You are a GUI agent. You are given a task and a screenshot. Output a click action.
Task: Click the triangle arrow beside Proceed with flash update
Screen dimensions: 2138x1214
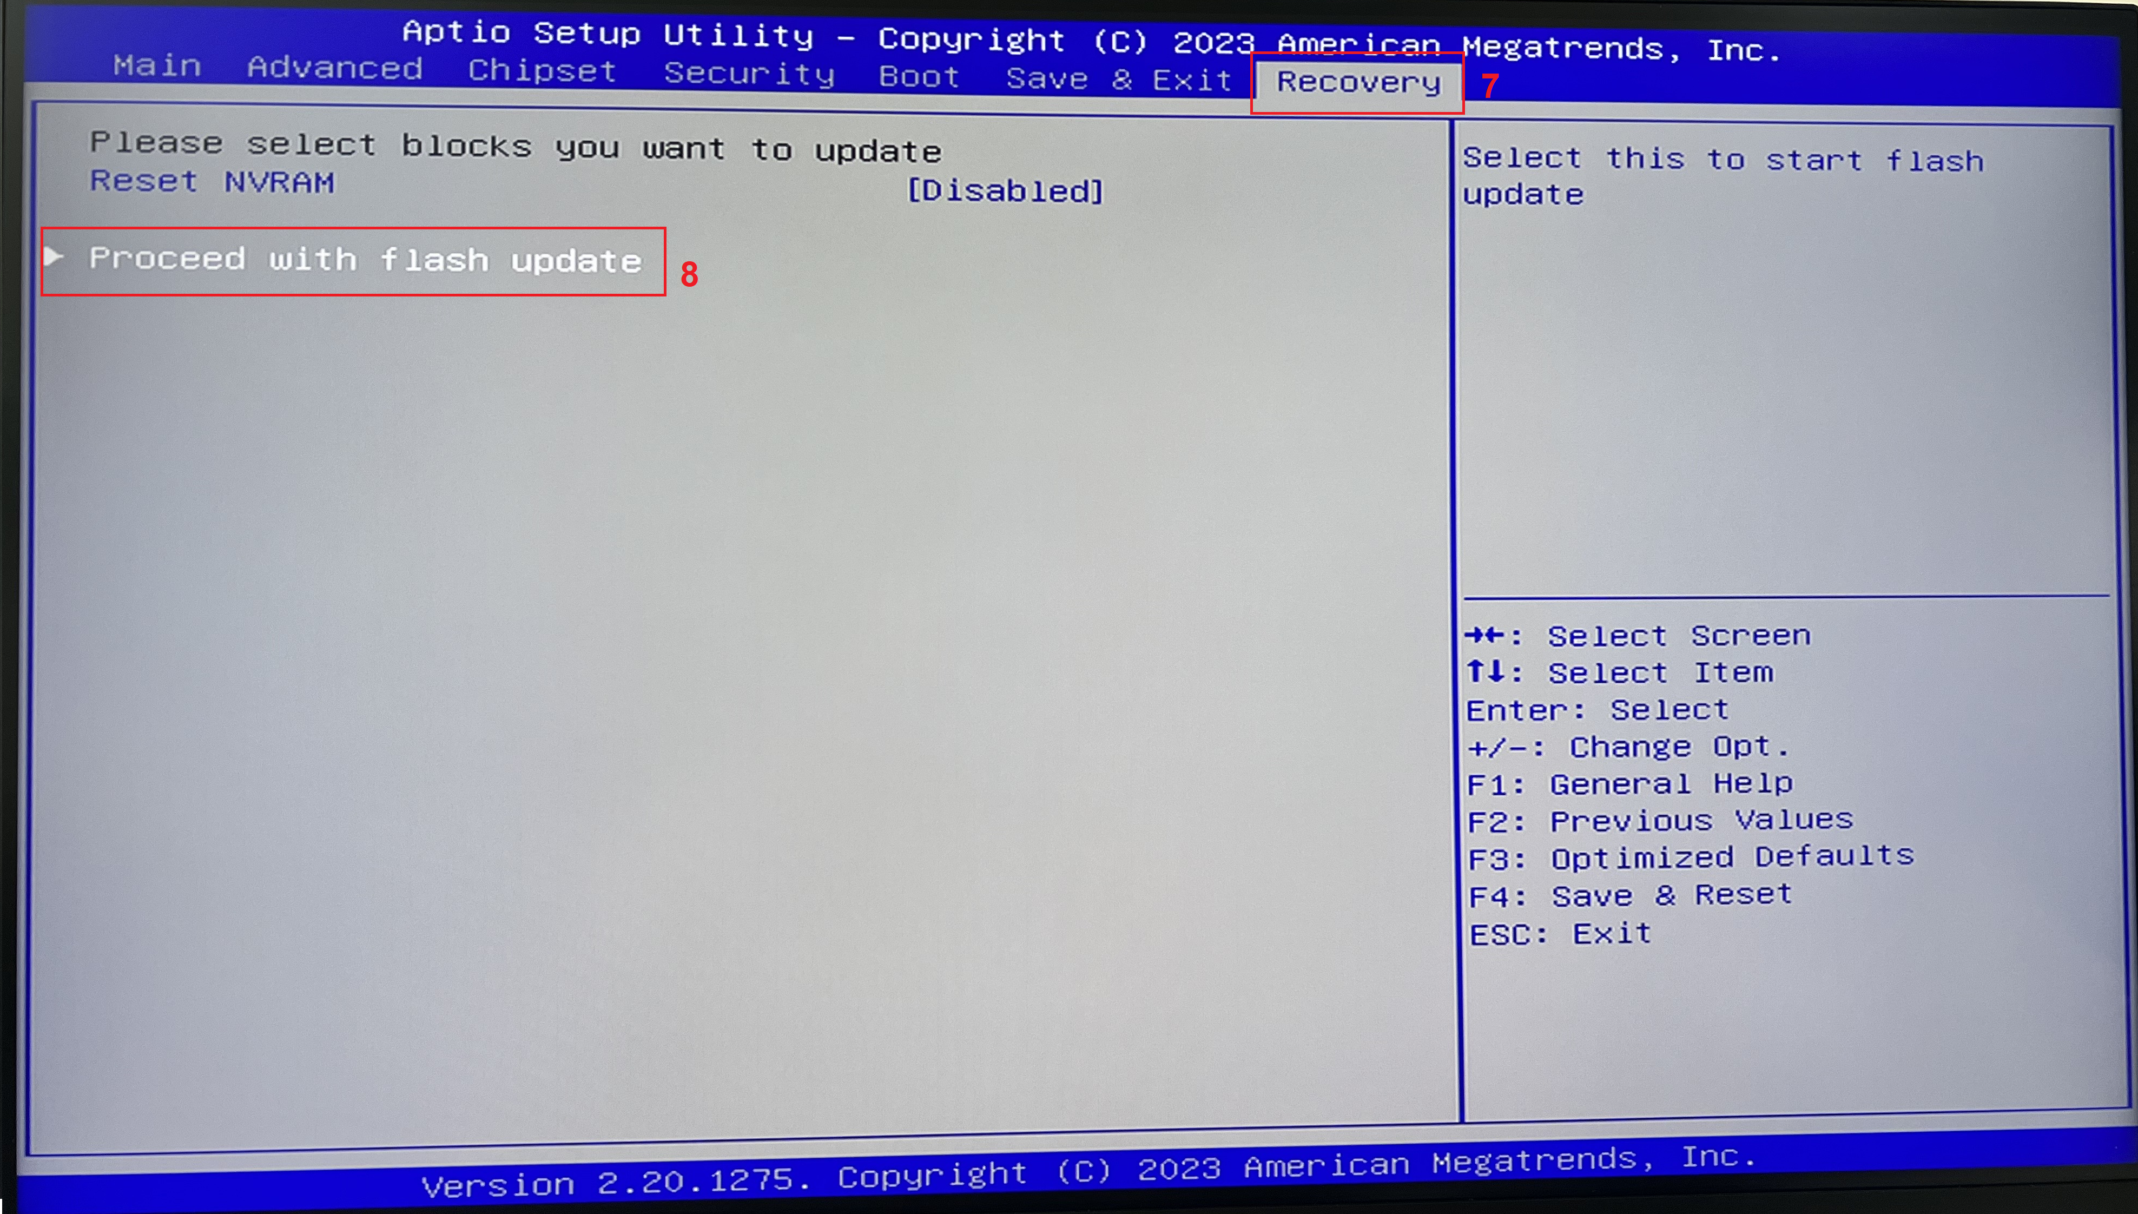click(x=54, y=257)
